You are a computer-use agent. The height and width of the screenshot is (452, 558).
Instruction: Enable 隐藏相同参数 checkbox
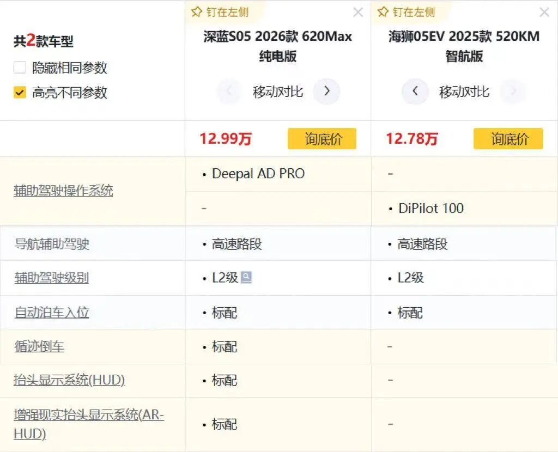click(x=20, y=68)
